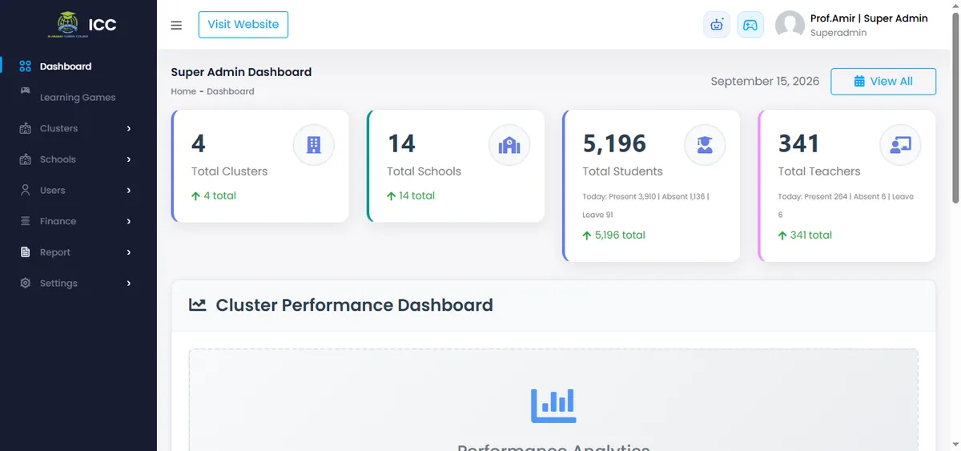Click the school icon on Total Schools card
Viewport: 961px width, 451px height.
point(509,145)
